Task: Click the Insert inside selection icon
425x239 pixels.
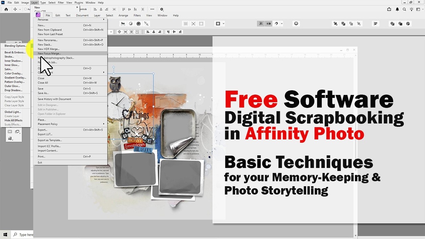Action: (x=408, y=24)
